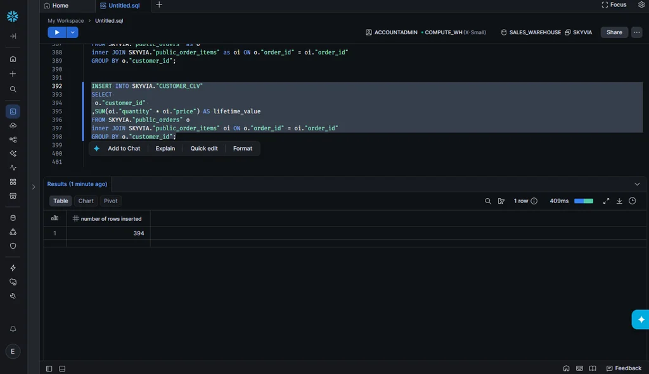Click the Share button
The height and width of the screenshot is (374, 649).
(x=614, y=32)
